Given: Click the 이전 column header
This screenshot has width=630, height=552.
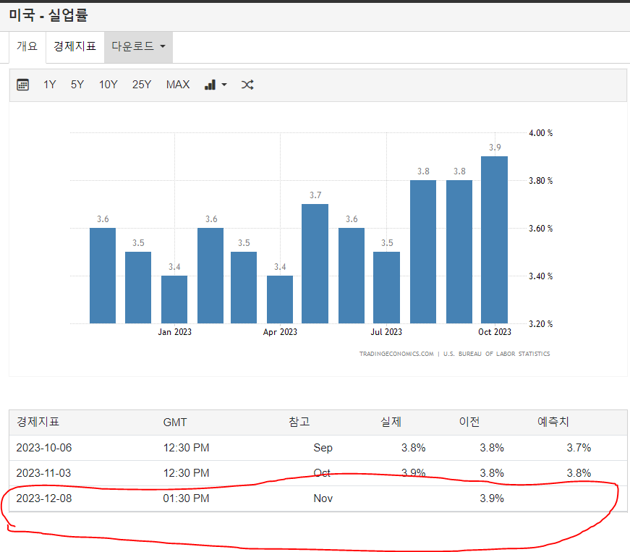Looking at the screenshot, I should tap(469, 422).
